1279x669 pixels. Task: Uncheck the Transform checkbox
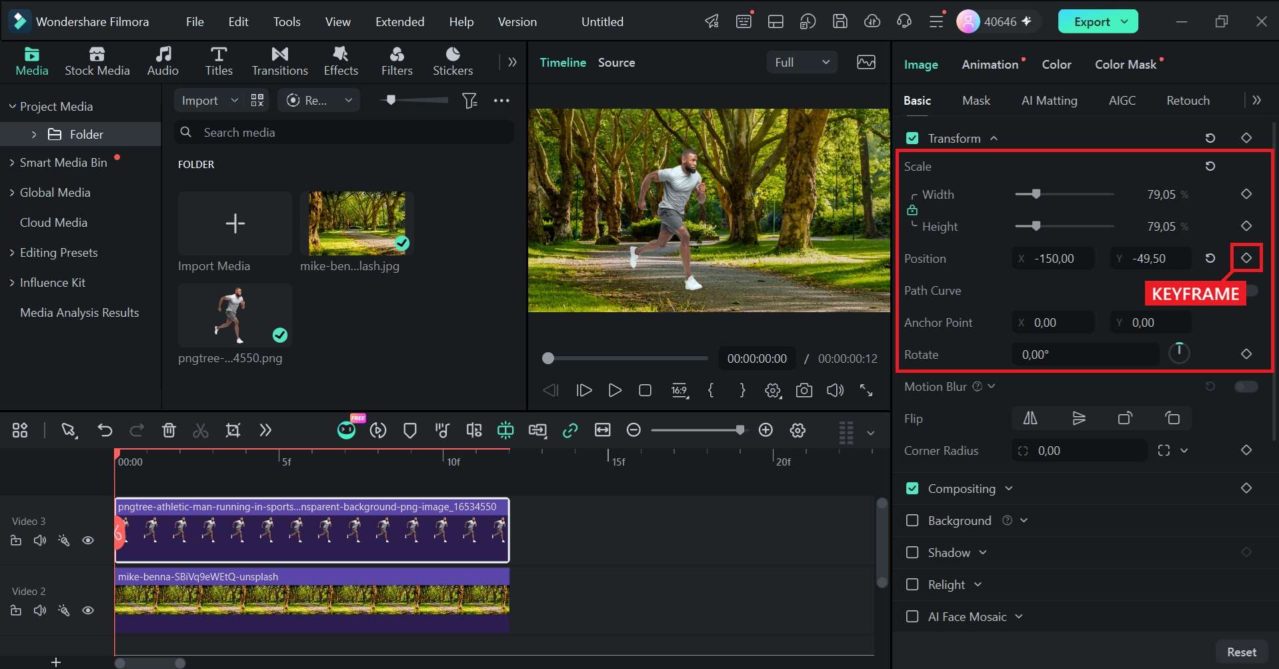coord(912,138)
